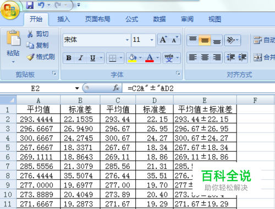This screenshot has height=209, width=275.
Task: Click the Insert Function fx icon
Action: [x=116, y=89]
